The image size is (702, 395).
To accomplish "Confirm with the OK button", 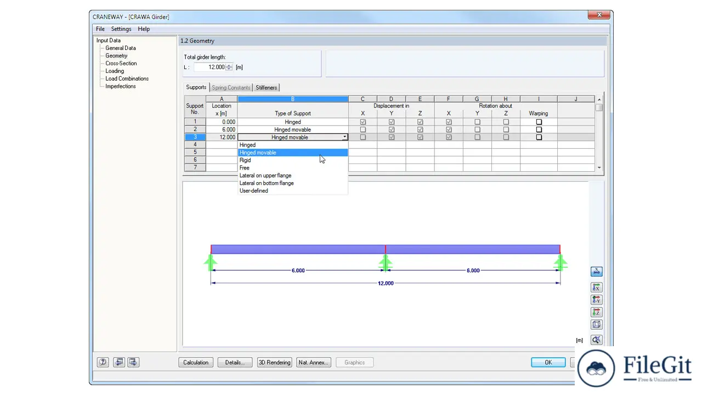I will point(548,362).
